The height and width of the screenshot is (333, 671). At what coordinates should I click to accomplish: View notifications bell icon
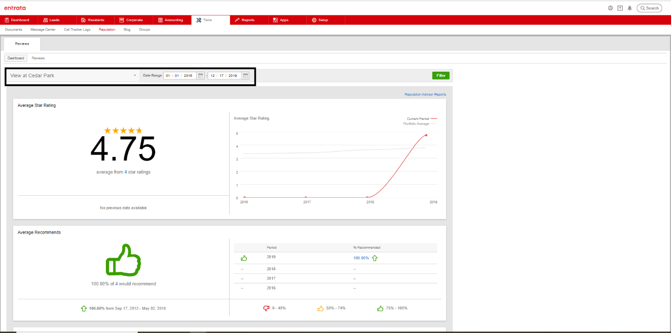tap(630, 8)
